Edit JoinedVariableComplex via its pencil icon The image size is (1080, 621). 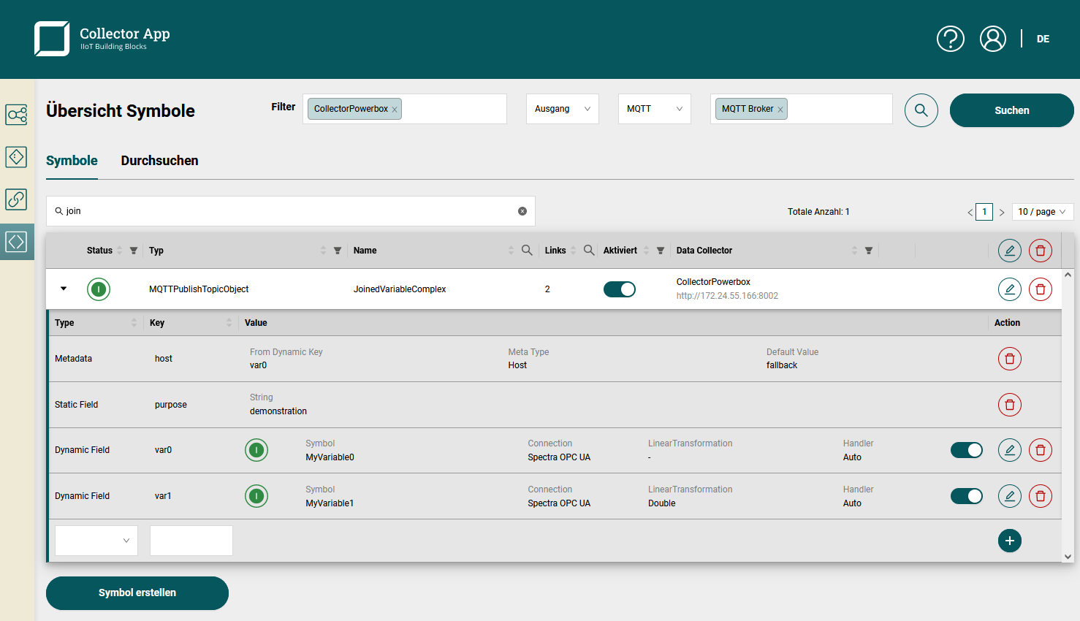point(1009,289)
